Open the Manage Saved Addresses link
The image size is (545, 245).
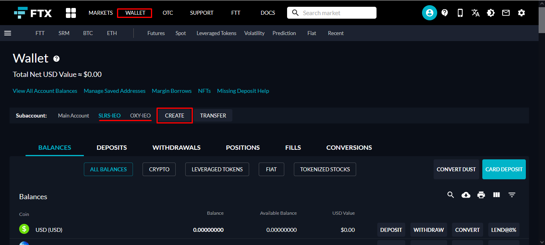pos(115,91)
